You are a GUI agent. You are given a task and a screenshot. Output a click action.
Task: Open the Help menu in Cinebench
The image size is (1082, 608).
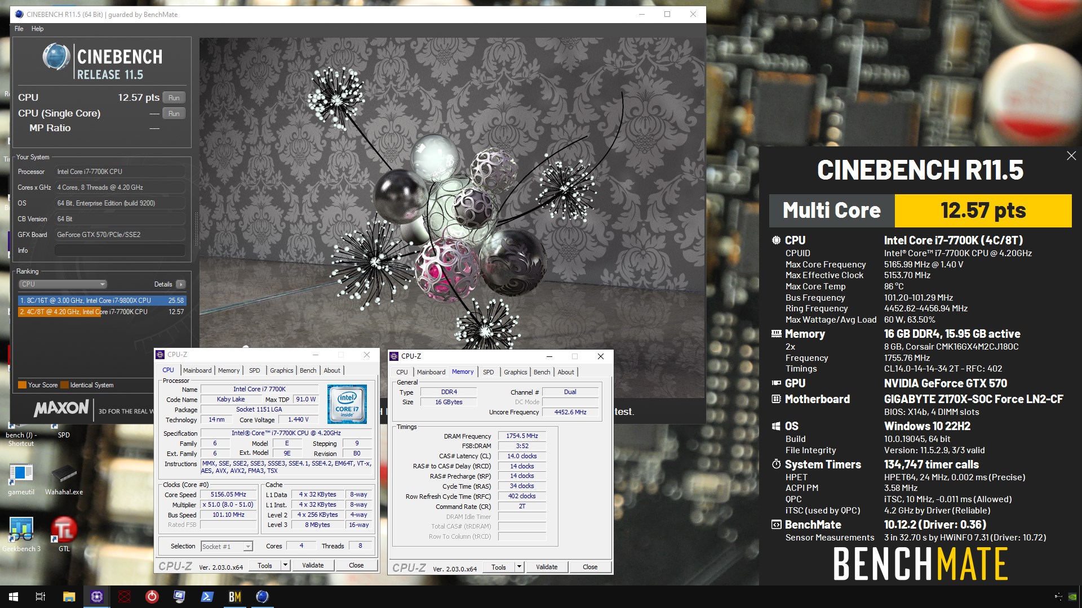point(37,29)
